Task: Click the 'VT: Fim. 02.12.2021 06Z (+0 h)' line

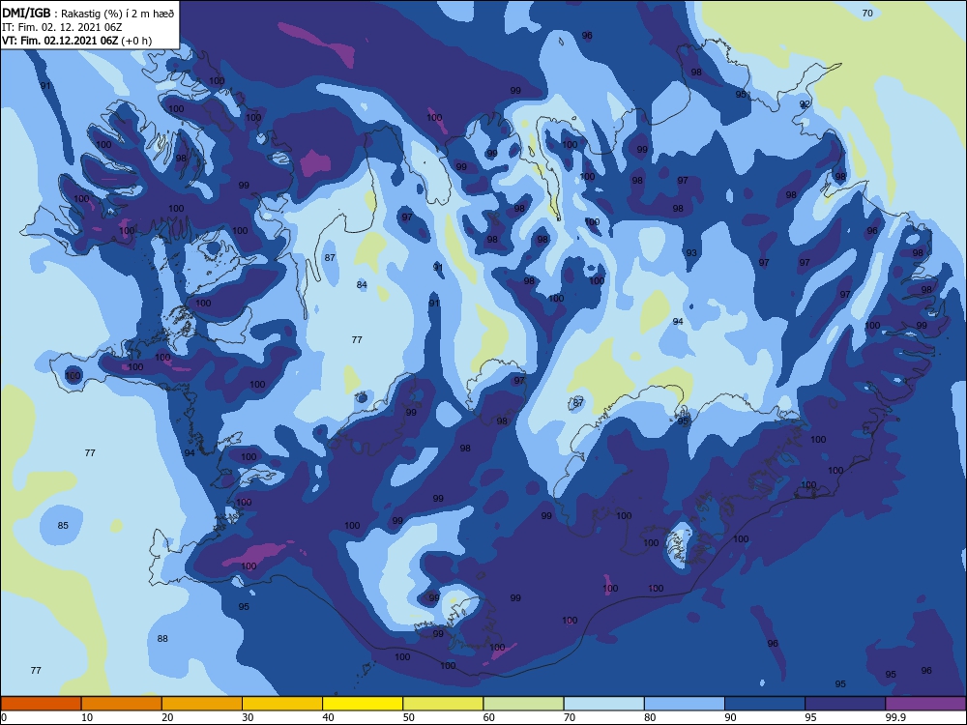Action: point(76,41)
